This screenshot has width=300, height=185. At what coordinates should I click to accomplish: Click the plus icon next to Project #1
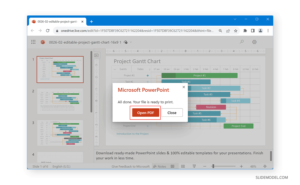(x=147, y=75)
